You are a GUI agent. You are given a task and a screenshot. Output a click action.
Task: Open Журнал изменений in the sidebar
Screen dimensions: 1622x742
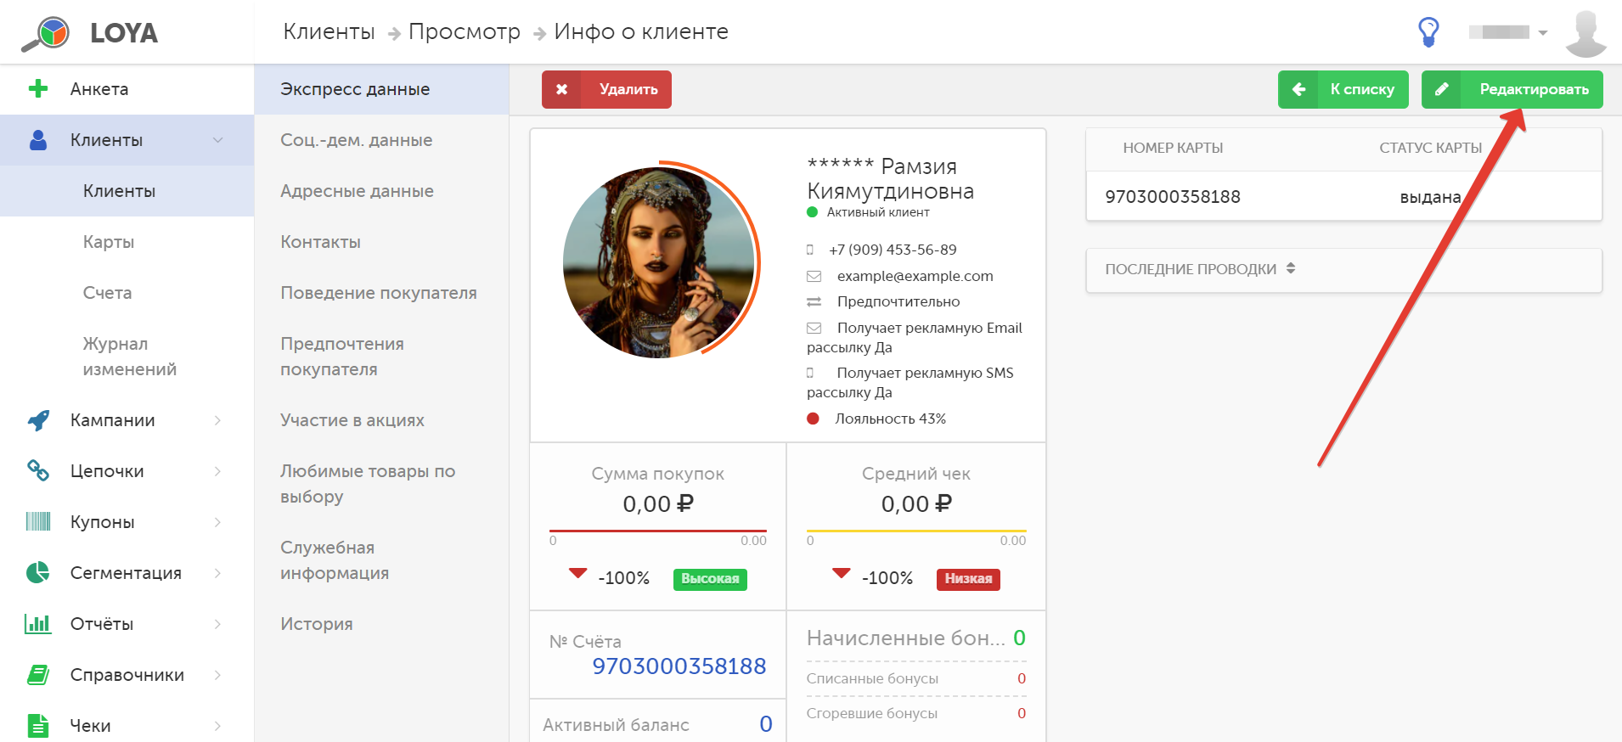click(x=127, y=357)
